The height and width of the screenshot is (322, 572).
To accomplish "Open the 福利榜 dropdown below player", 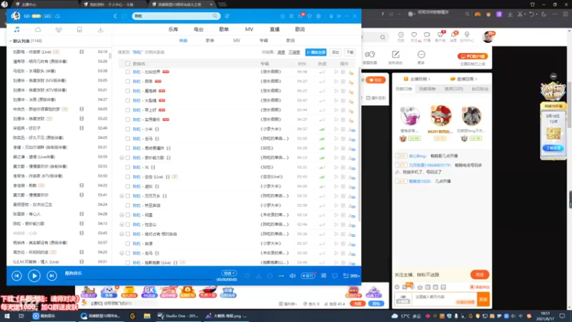I will [288, 303].
